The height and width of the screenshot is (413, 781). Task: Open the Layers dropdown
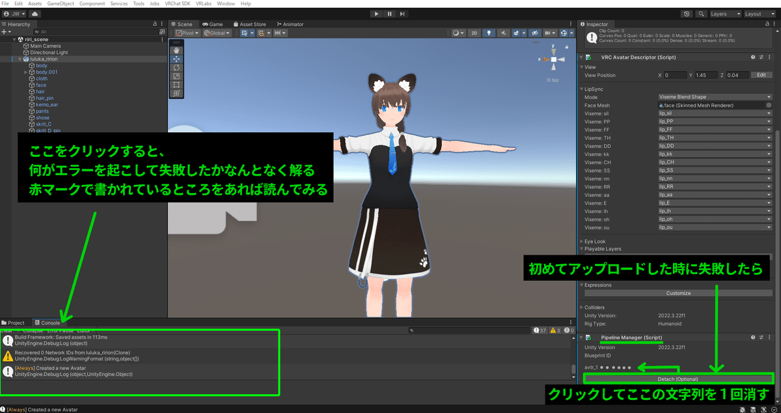(725, 14)
